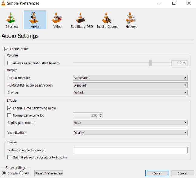Open the HDMI/SPDIF audio passthrough dropdown

(130, 85)
